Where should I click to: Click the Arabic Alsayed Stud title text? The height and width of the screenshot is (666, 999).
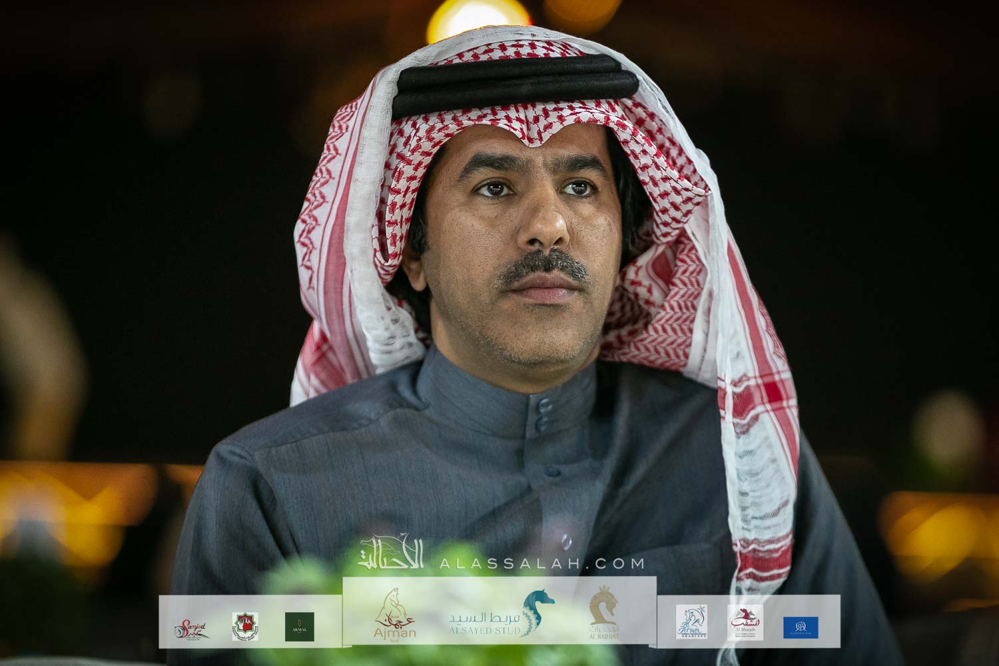(x=484, y=617)
